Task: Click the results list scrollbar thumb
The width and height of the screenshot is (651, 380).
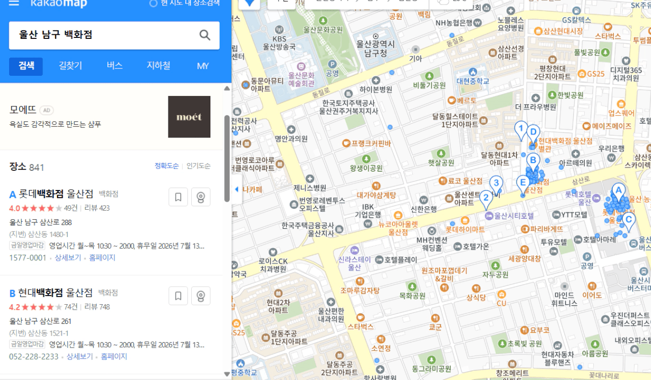Action: pos(227,158)
